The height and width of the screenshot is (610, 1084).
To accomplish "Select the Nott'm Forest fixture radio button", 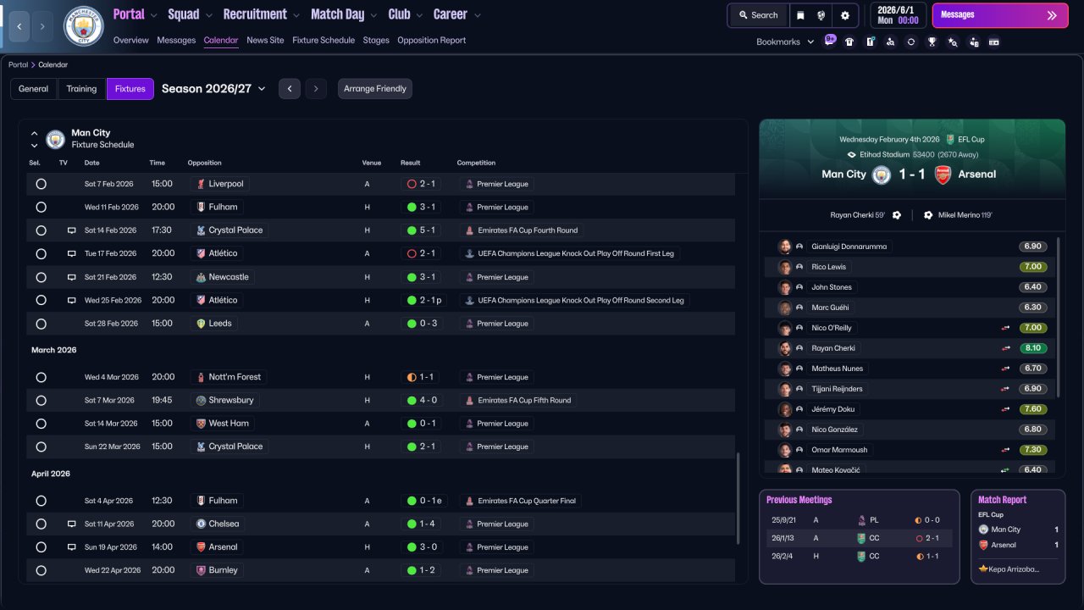I will [x=41, y=377].
